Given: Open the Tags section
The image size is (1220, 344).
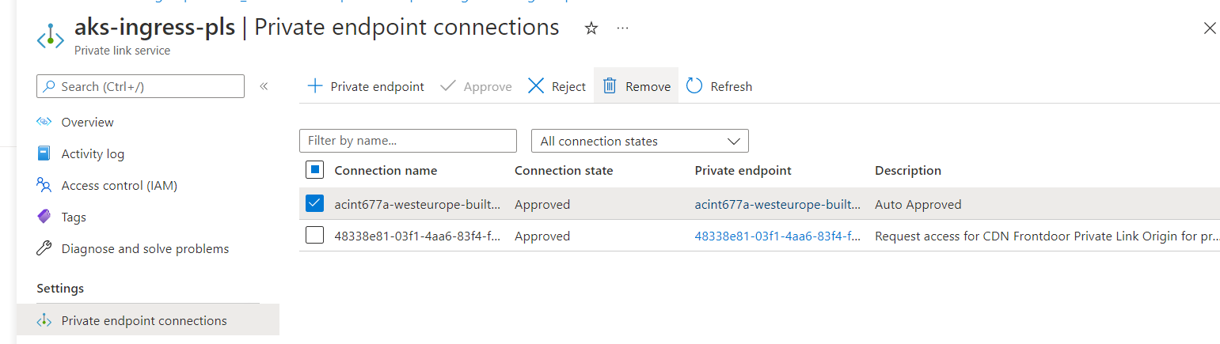Looking at the screenshot, I should [74, 217].
